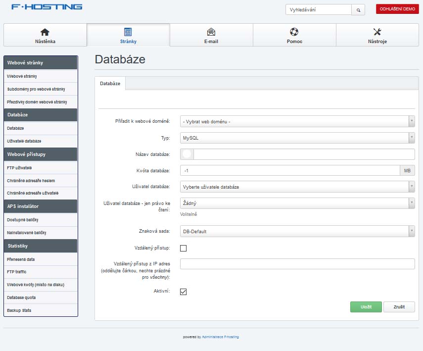Click the red Odhlášení Demo button

pyautogui.click(x=397, y=9)
